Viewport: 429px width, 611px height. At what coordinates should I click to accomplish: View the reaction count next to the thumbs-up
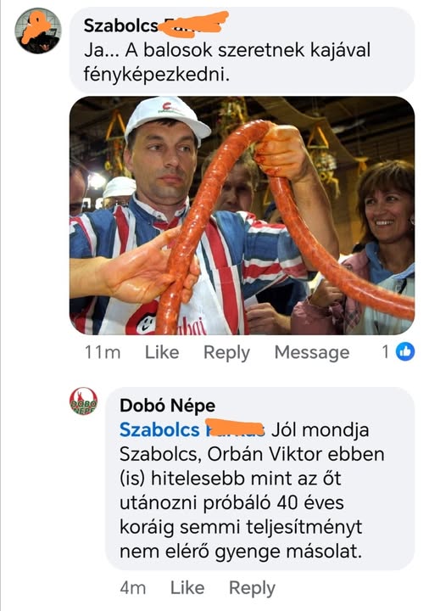(385, 352)
